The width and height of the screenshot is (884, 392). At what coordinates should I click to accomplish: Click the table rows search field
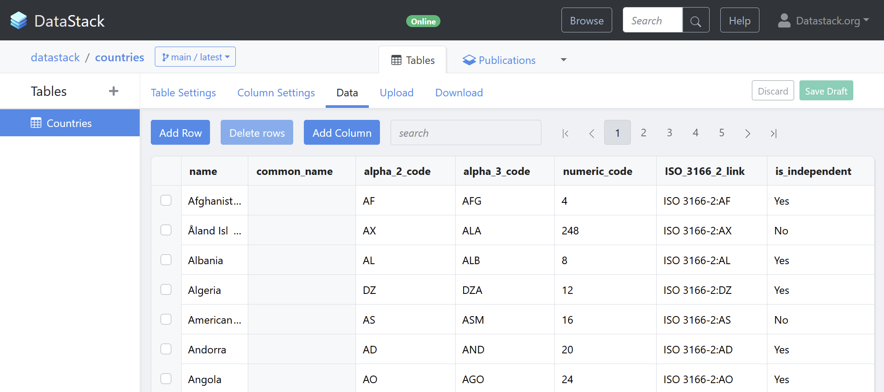coord(465,133)
